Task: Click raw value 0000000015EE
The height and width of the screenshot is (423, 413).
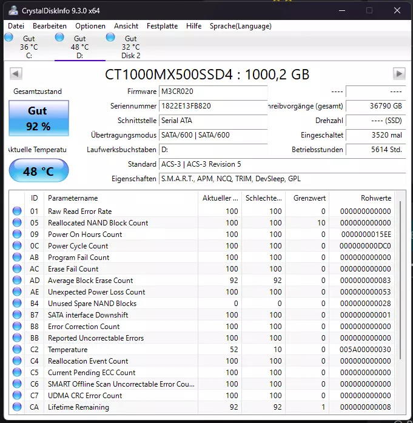Action: [366, 234]
